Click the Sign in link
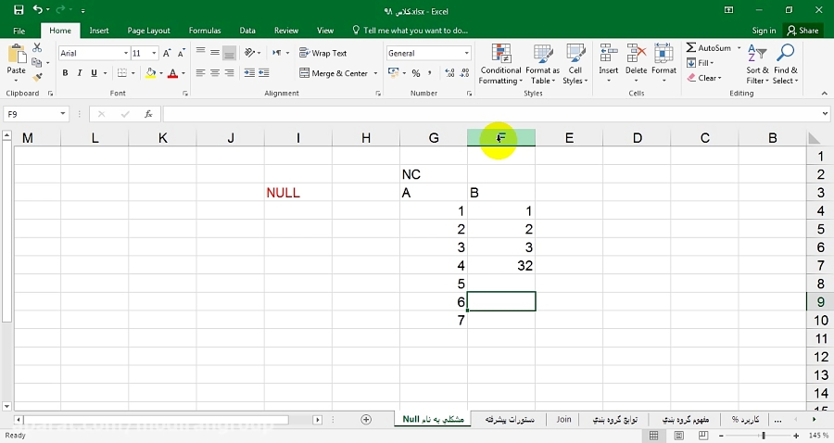 point(764,31)
